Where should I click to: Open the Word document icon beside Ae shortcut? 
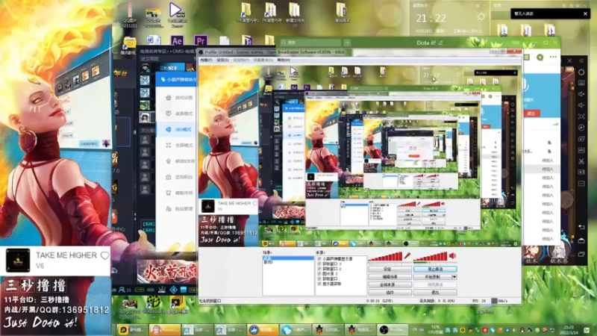pyautogui.click(x=154, y=40)
